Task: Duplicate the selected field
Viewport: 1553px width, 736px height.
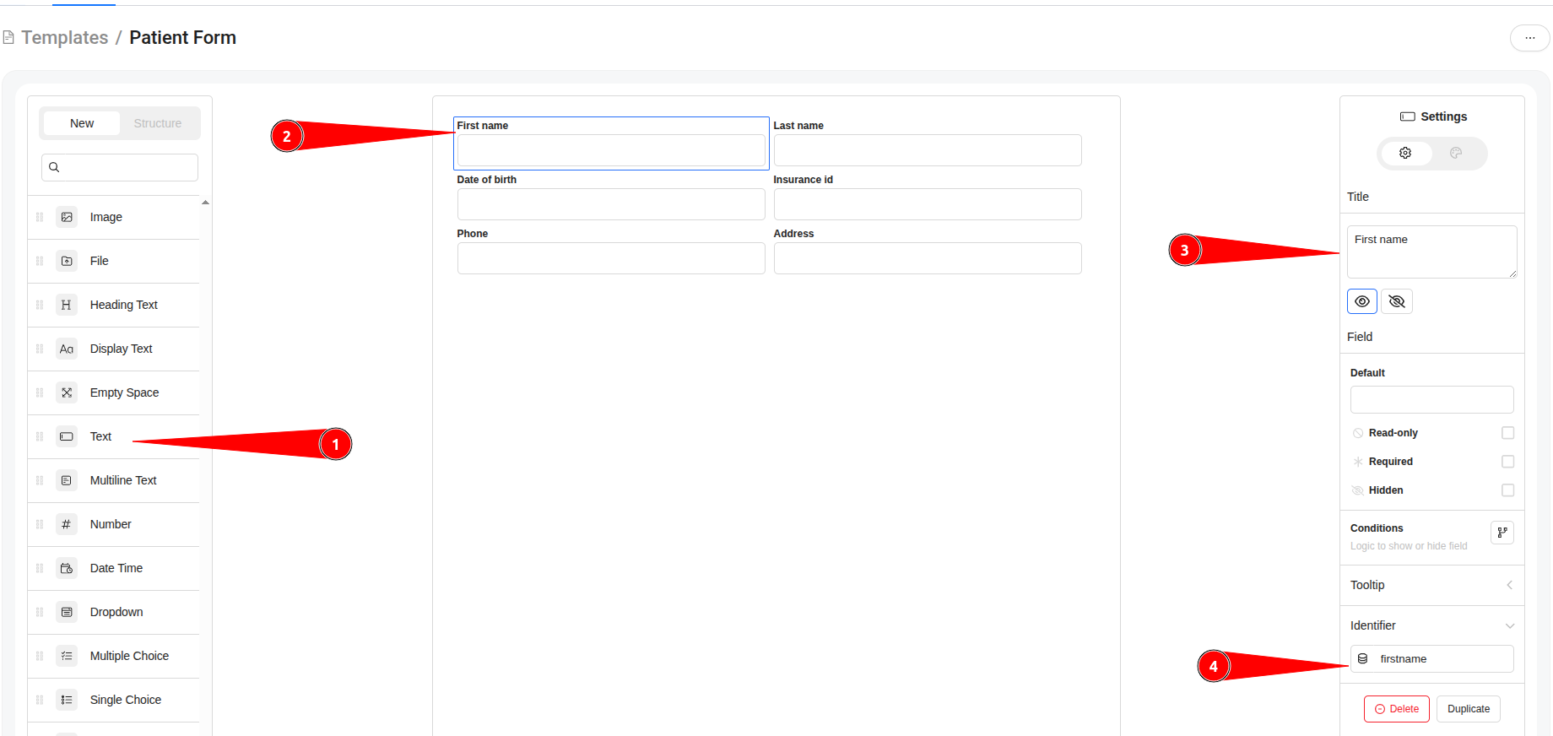Action: 1469,709
